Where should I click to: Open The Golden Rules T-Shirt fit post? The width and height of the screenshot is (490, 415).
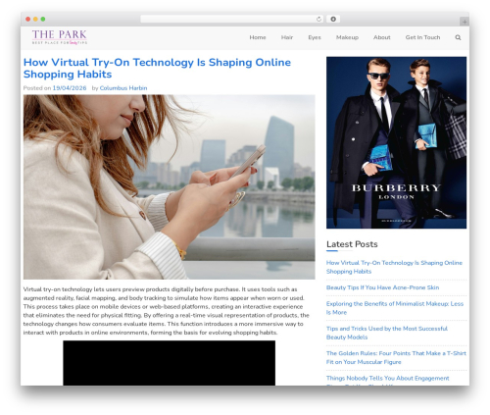click(x=396, y=357)
